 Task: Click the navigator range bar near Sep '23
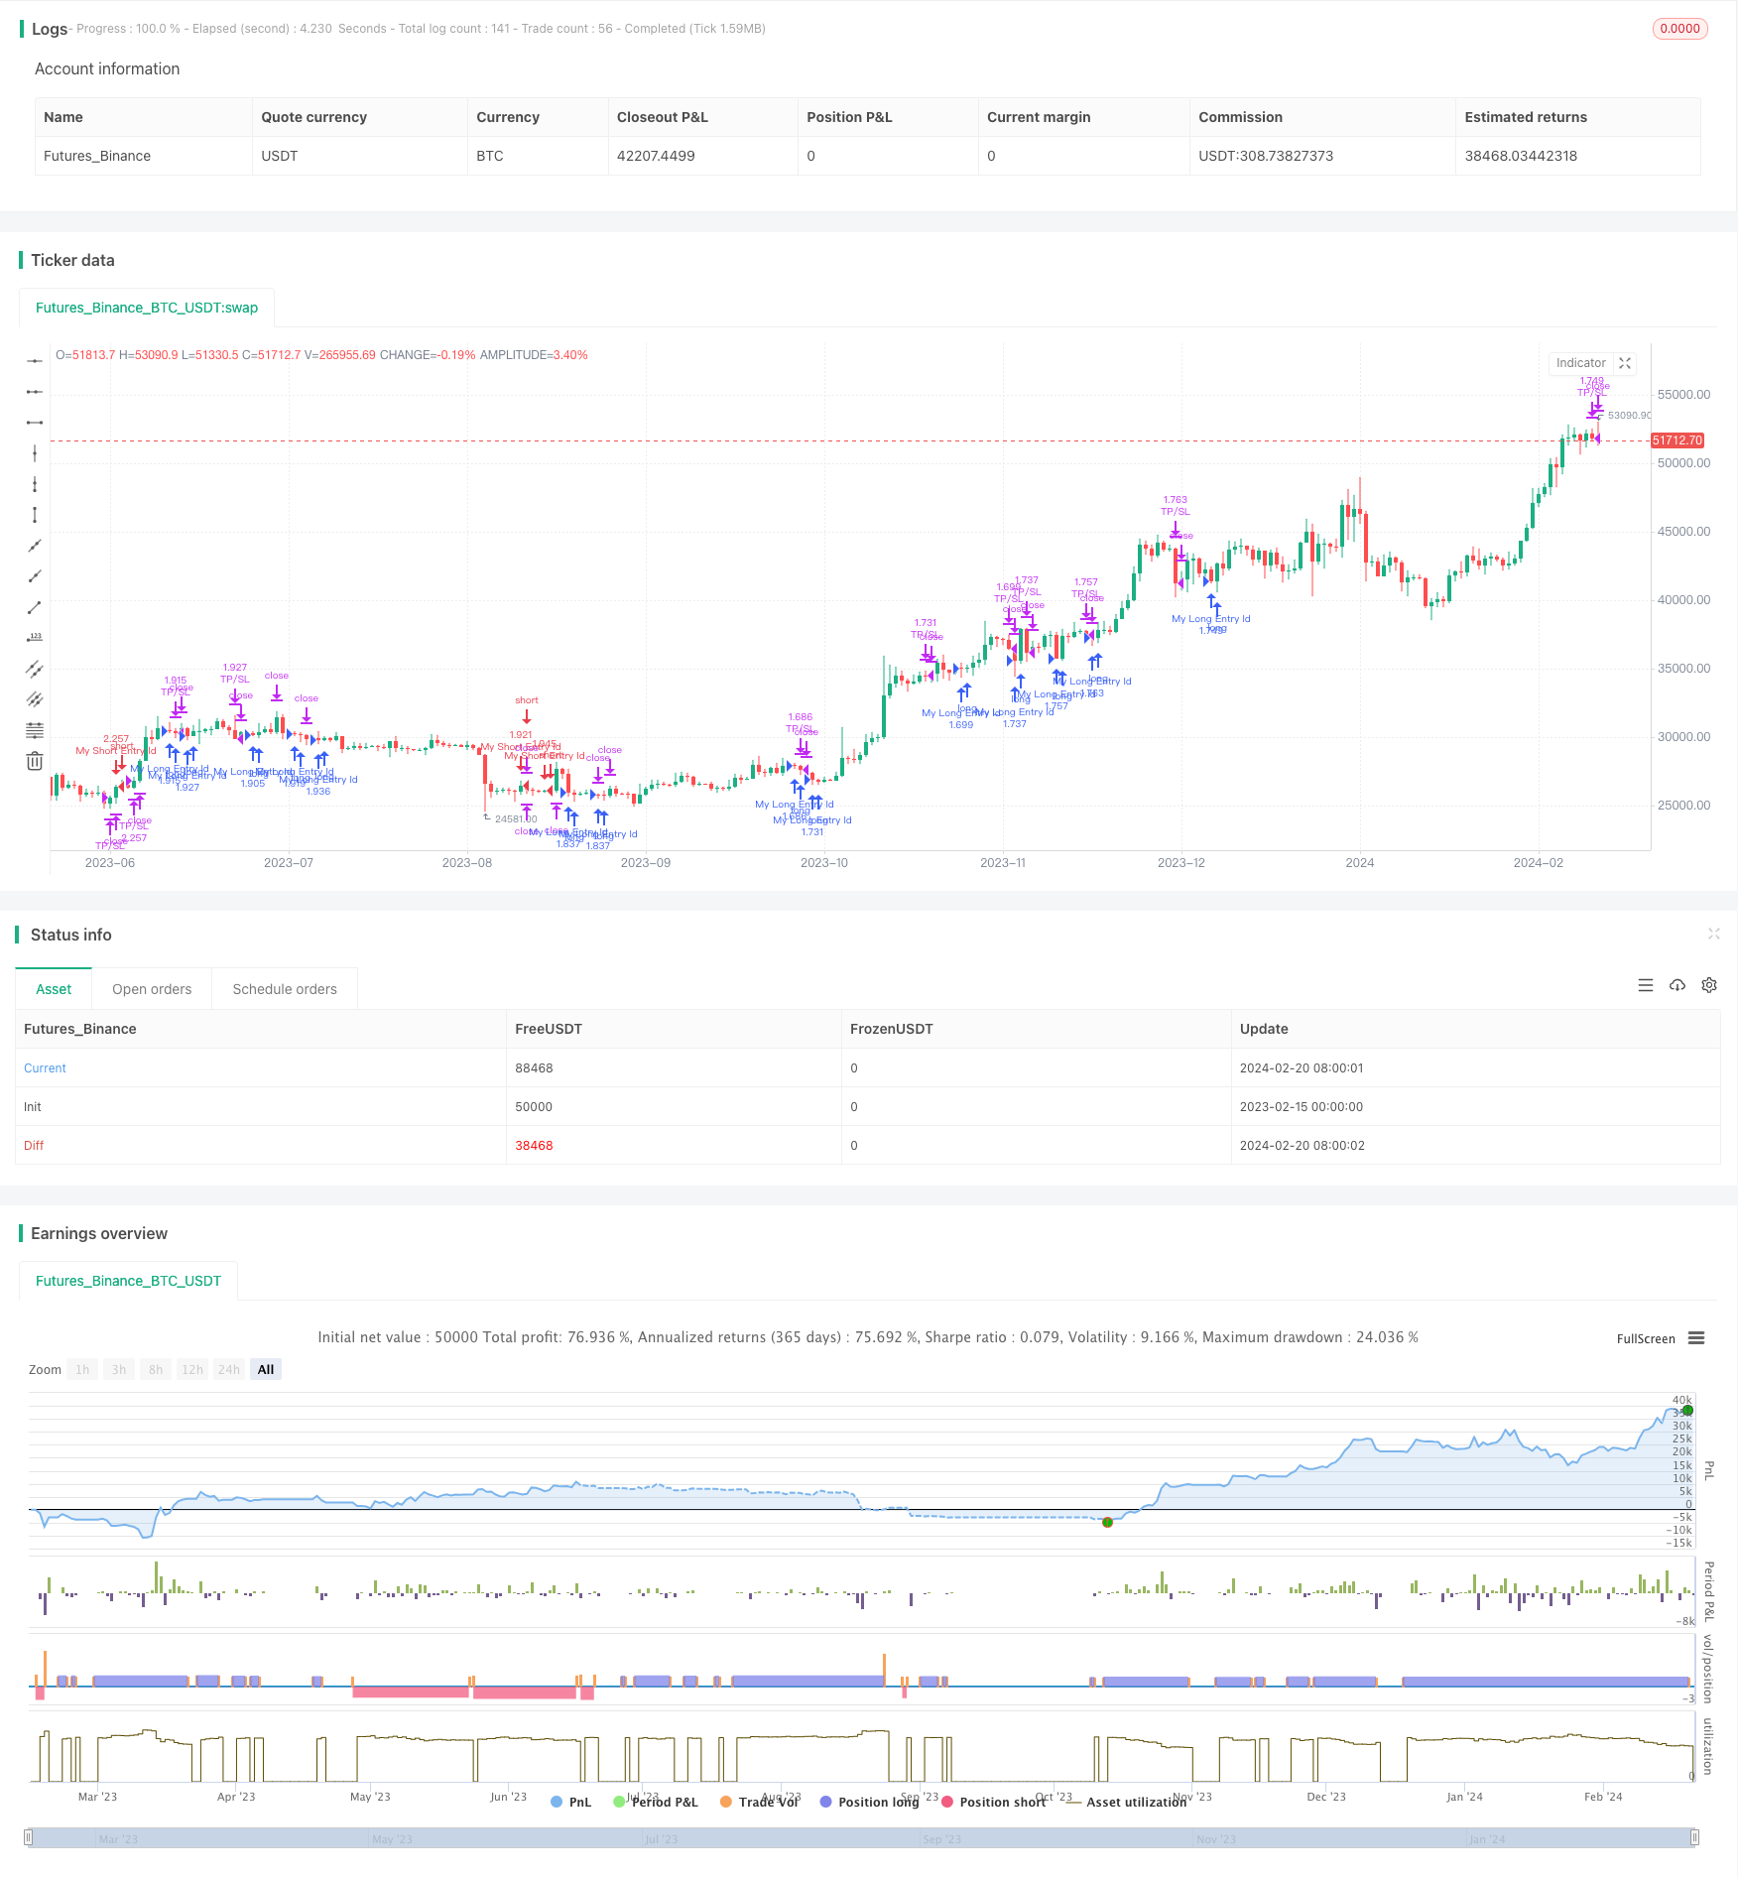pyautogui.click(x=941, y=1838)
